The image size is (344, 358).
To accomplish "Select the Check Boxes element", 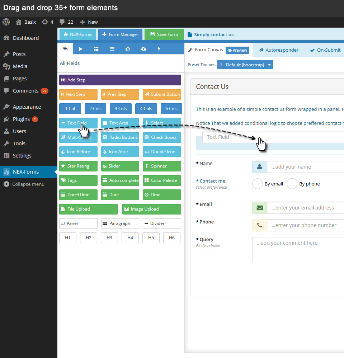I will click(162, 137).
